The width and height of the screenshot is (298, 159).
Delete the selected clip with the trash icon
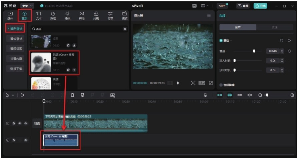72,95
